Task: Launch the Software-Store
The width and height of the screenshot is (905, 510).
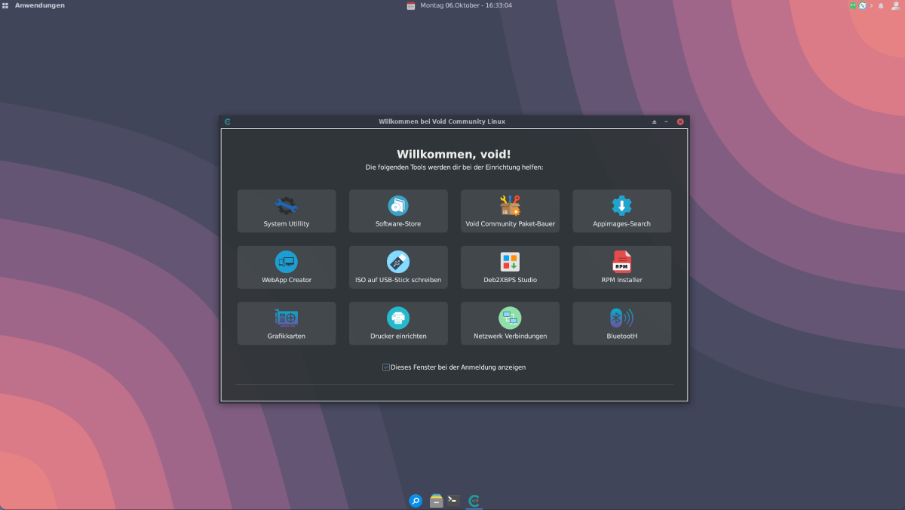Action: 398,211
